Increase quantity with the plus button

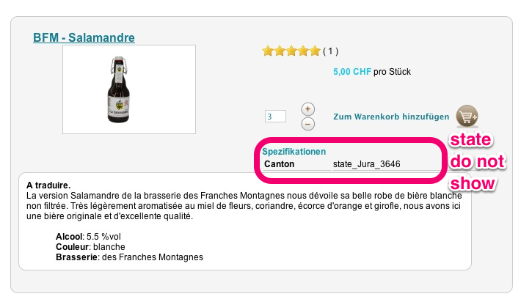(308, 109)
